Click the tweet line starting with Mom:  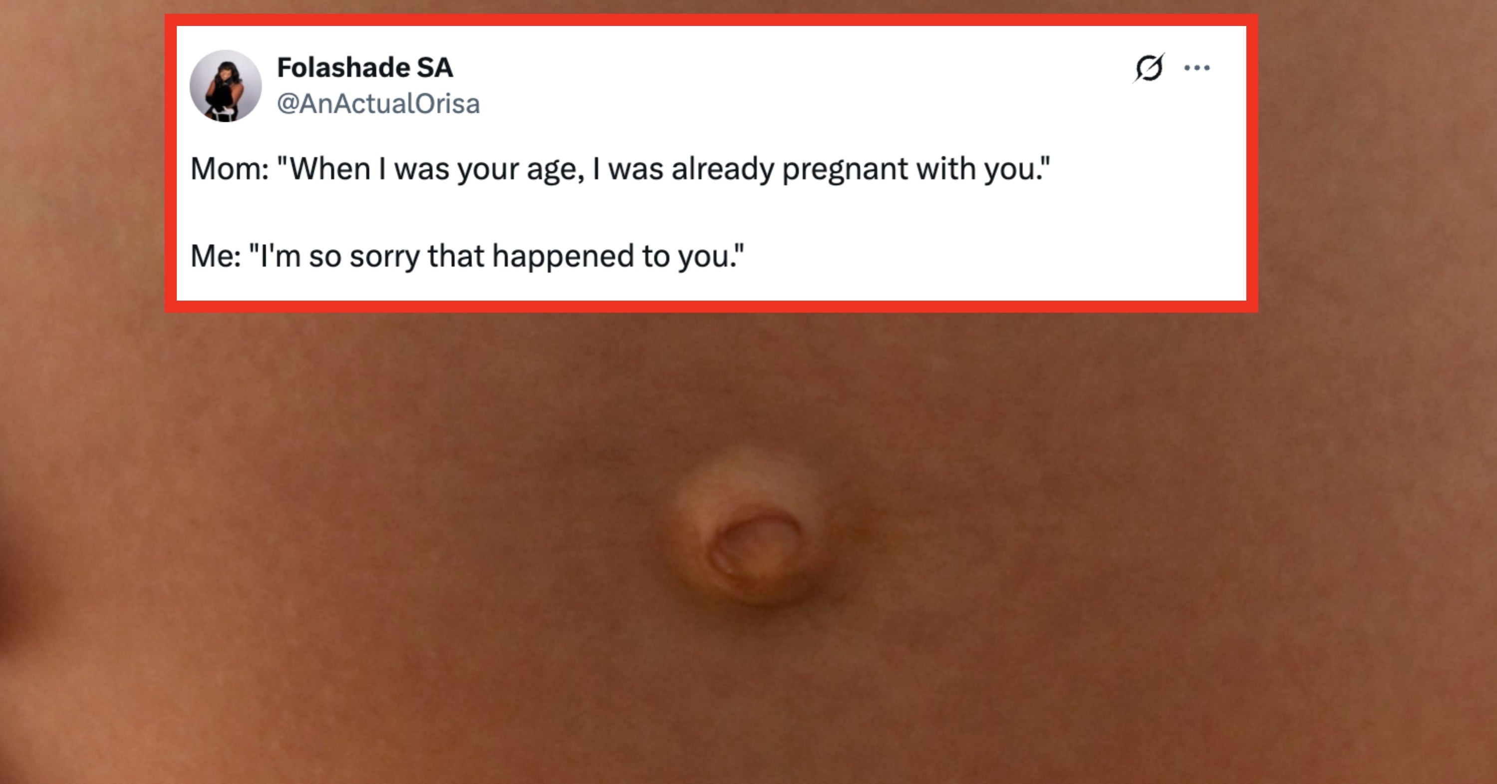click(620, 170)
